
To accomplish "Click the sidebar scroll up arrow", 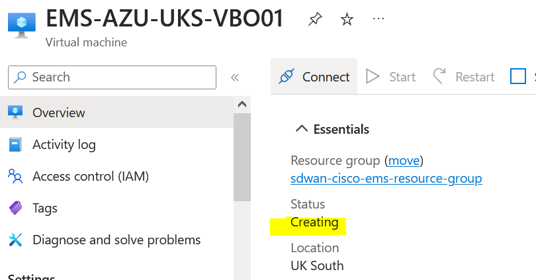I will pyautogui.click(x=242, y=105).
